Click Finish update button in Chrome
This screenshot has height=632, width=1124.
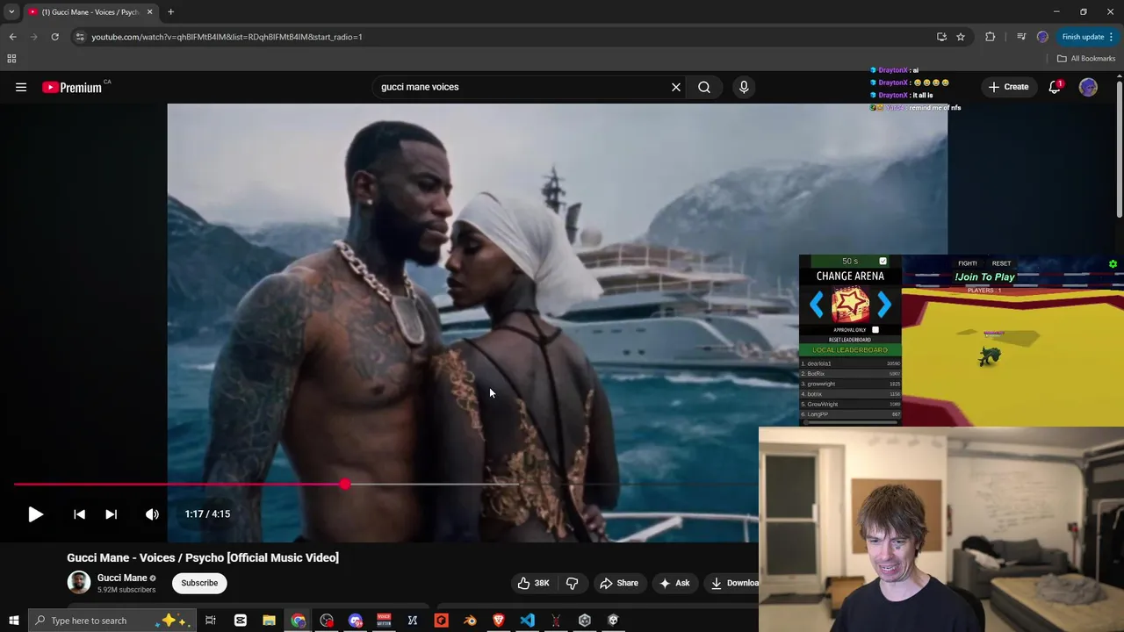[1087, 37]
